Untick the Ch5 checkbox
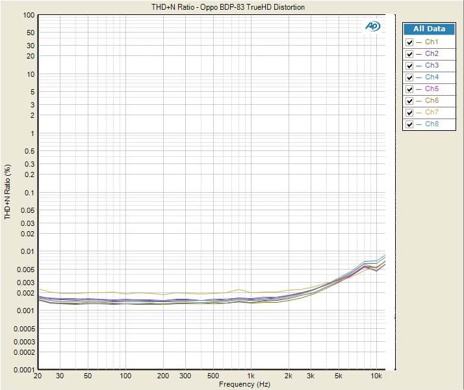464x390 pixels. pos(409,89)
